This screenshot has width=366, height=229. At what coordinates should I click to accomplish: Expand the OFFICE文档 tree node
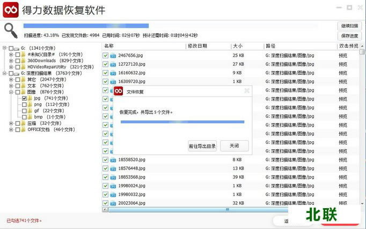click(11, 129)
